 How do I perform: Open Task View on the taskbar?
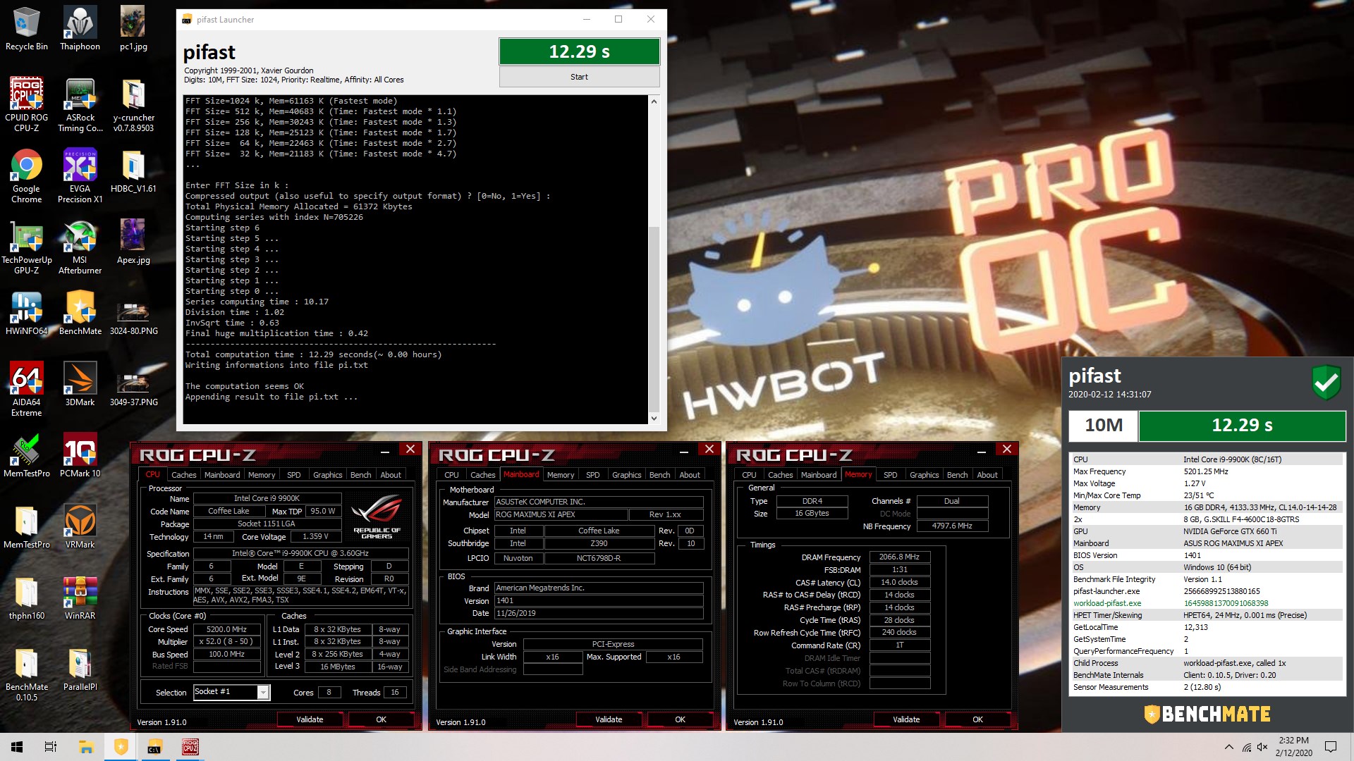point(51,747)
